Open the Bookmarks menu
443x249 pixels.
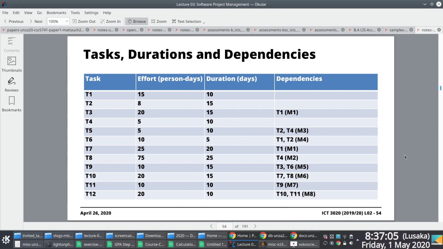56,12
